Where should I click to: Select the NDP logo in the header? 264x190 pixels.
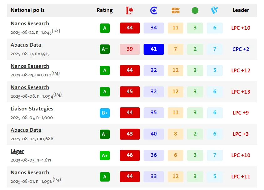click(x=175, y=10)
